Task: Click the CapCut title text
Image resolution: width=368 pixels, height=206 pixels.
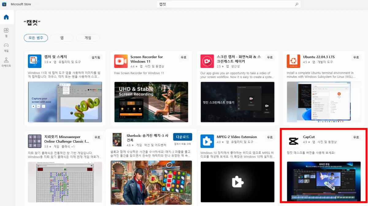Action: coord(309,137)
